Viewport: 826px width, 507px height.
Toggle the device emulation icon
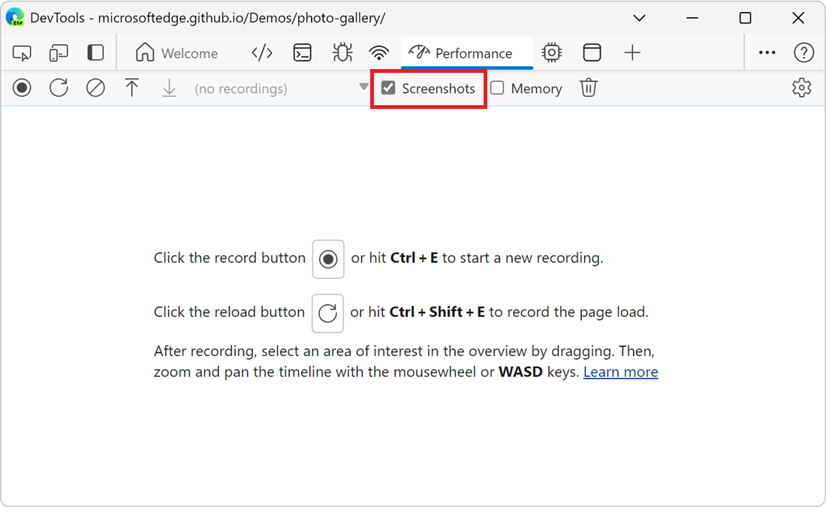(59, 53)
